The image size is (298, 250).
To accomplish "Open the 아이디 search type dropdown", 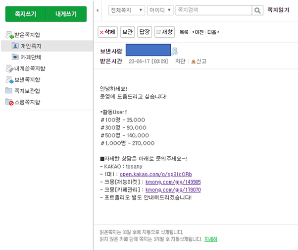I will tap(160, 10).
